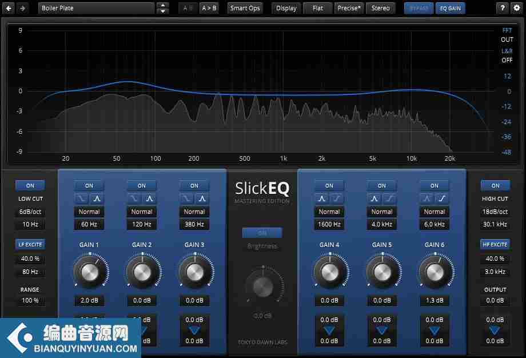Open the Smart Ops menu
The width and height of the screenshot is (526, 358).
245,8
